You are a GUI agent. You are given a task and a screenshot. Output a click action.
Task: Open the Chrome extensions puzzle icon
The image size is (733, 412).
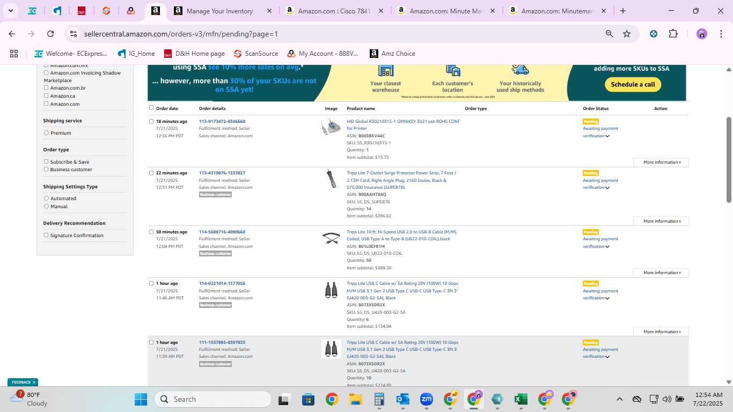(673, 34)
